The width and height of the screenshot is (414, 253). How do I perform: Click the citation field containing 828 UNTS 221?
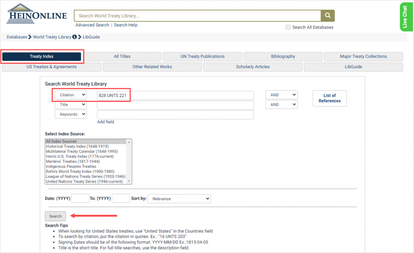click(x=175, y=95)
